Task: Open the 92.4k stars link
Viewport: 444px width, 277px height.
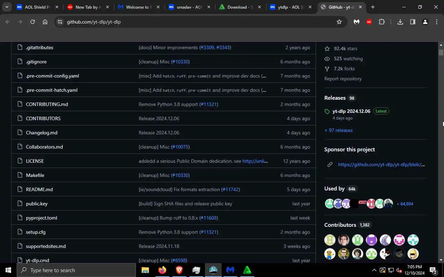Action: (345, 48)
